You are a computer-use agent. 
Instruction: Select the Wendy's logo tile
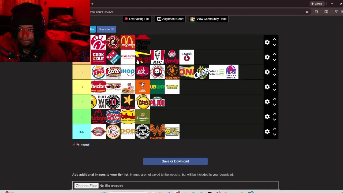[172, 57]
